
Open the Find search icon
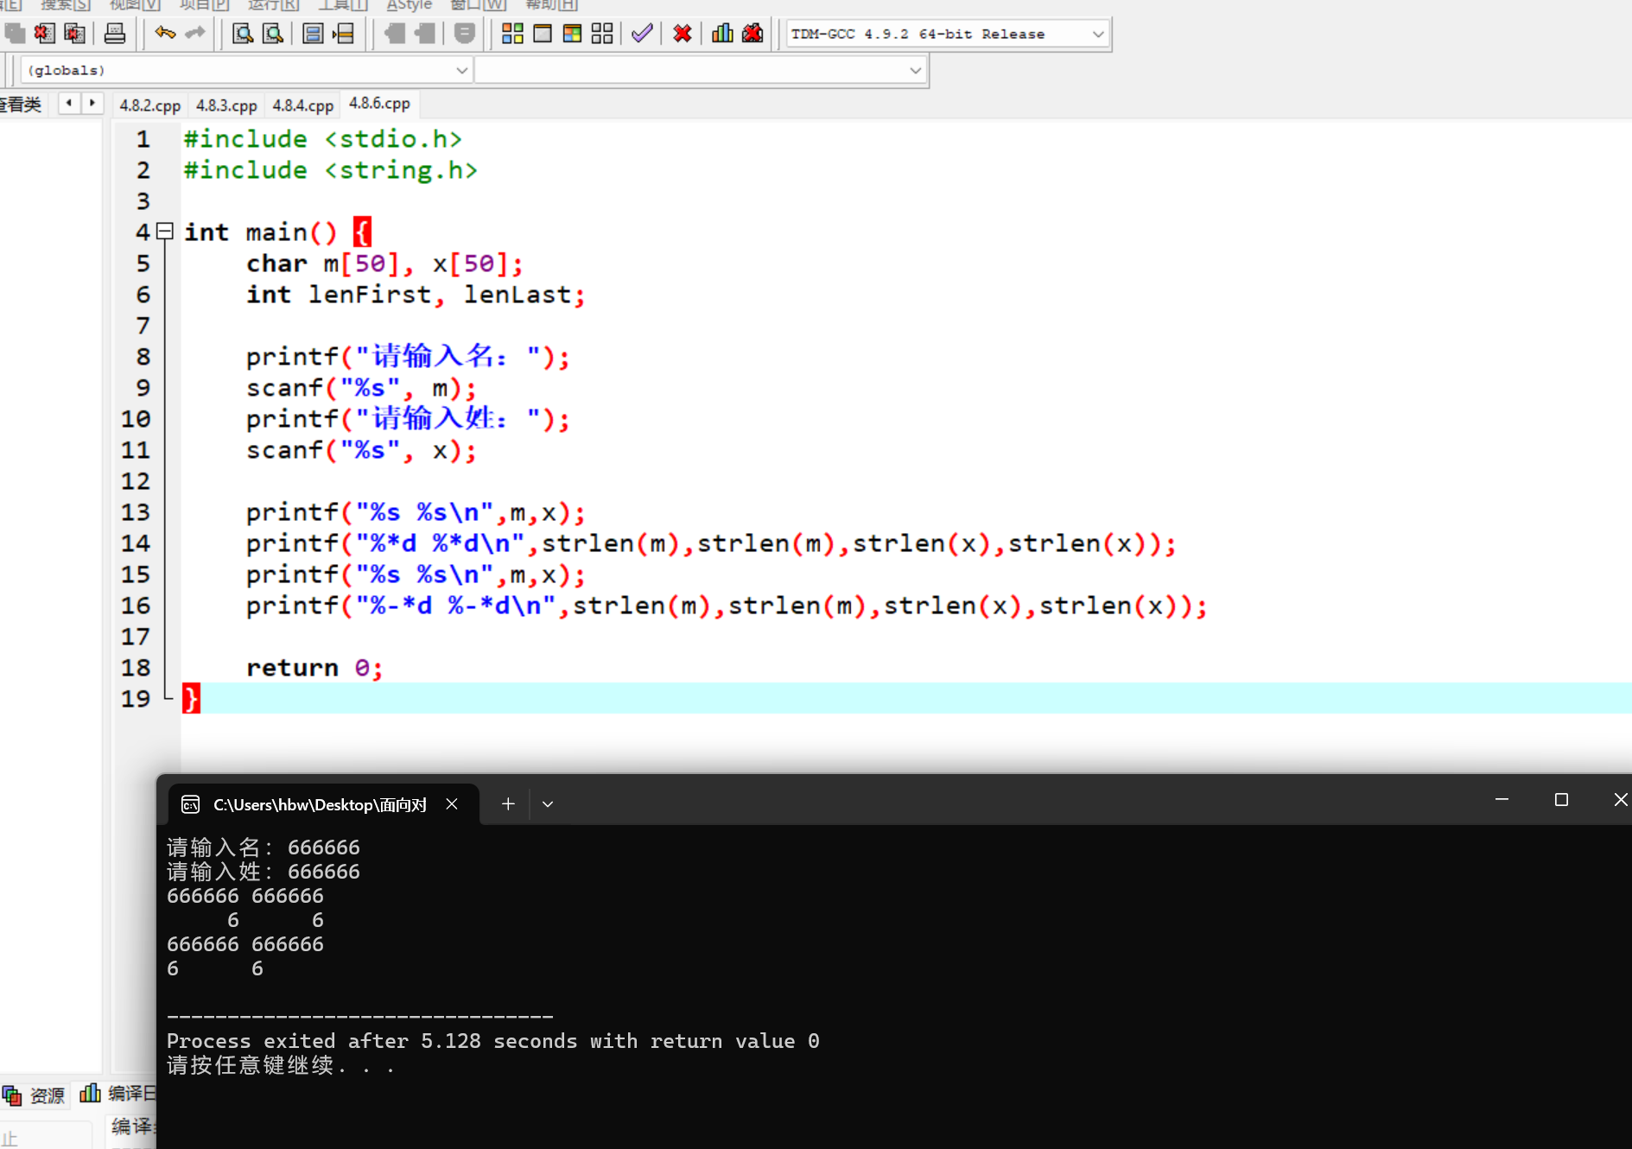243,34
